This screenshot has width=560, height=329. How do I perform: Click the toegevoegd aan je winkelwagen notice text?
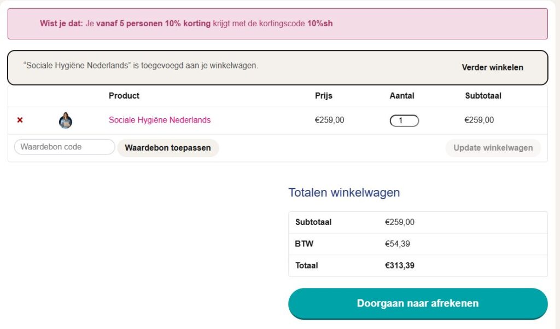141,66
